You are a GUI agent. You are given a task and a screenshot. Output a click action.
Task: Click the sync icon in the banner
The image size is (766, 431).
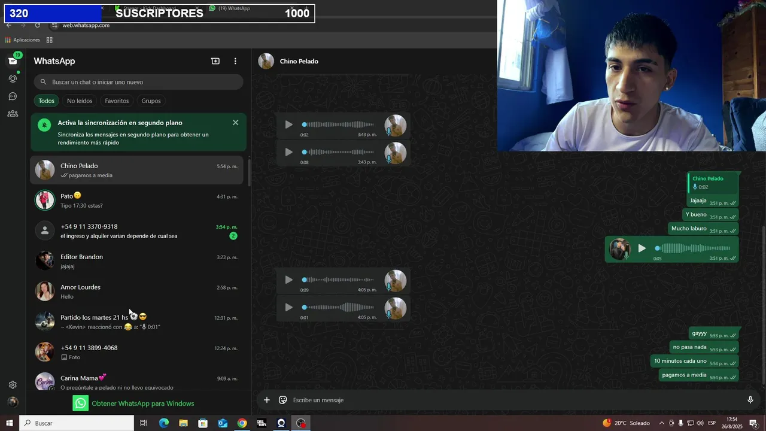[44, 125]
